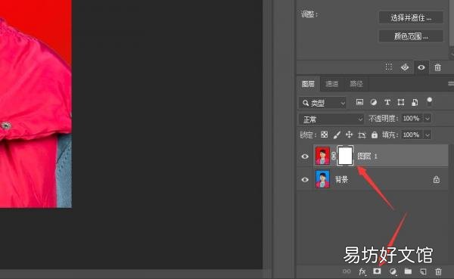Hide the 背景 layer
This screenshot has width=454, height=279.
point(305,180)
